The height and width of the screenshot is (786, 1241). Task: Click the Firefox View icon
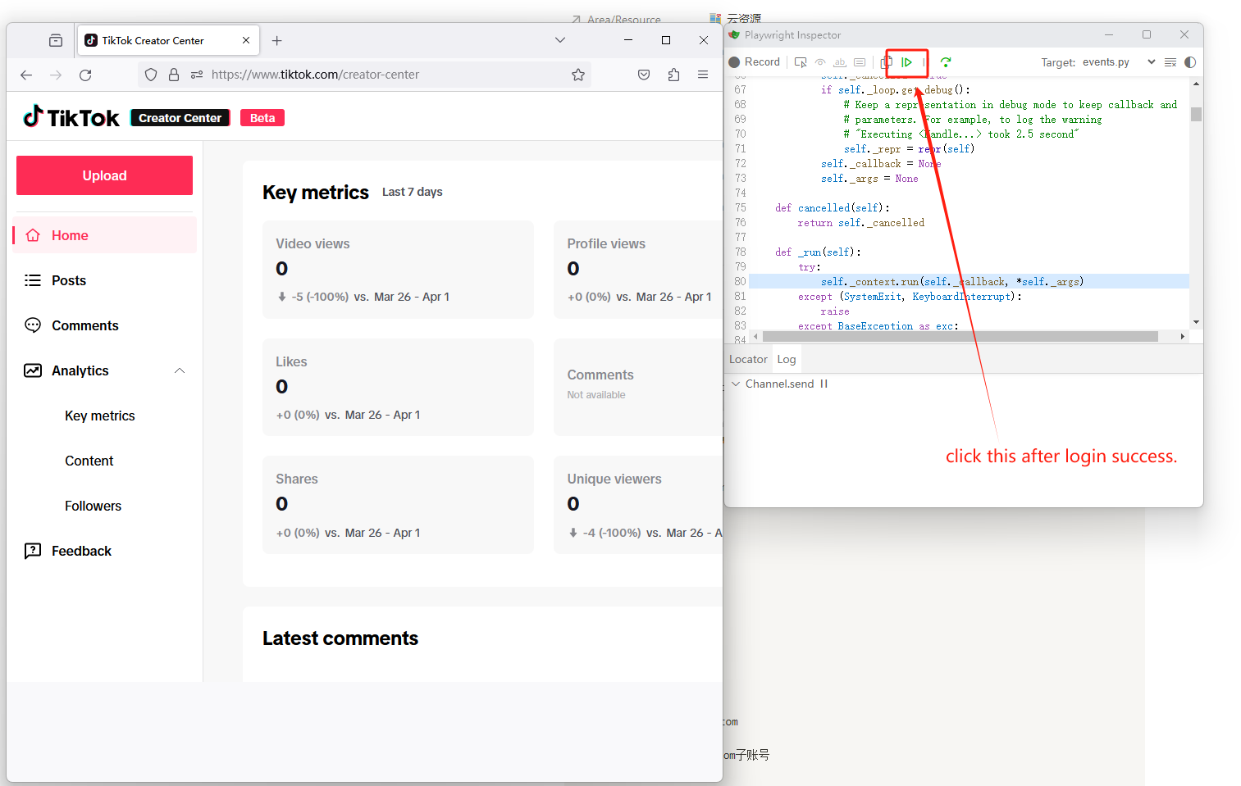click(x=56, y=40)
